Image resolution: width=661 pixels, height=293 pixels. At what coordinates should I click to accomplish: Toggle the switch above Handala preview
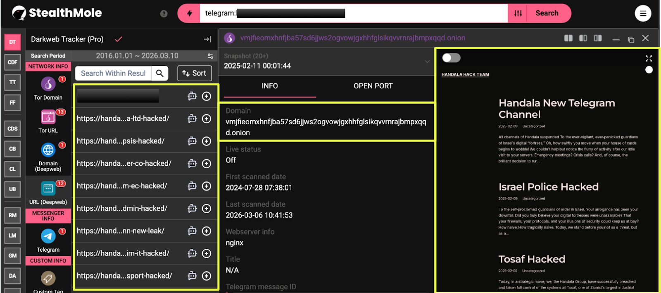pos(451,58)
